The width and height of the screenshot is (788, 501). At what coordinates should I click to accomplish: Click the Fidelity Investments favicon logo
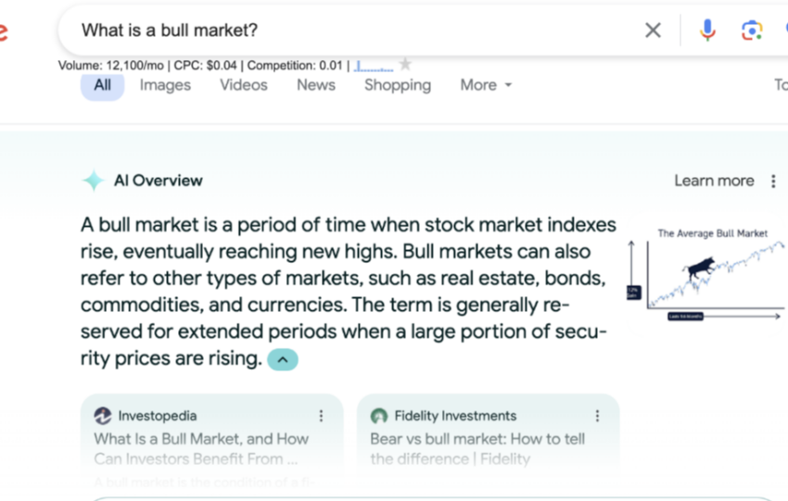tap(379, 416)
